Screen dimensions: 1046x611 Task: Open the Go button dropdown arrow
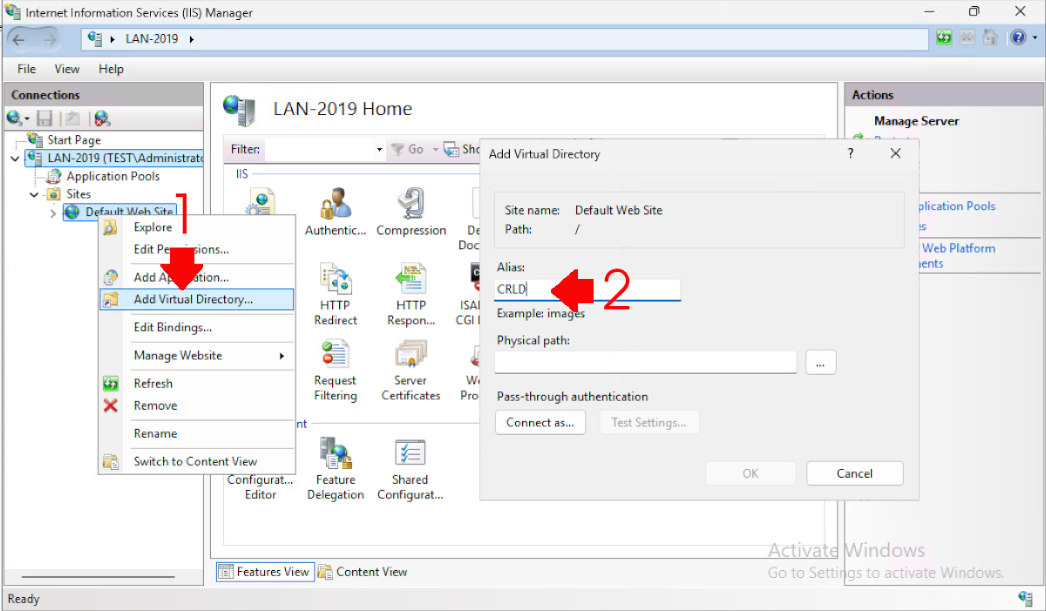coord(434,150)
